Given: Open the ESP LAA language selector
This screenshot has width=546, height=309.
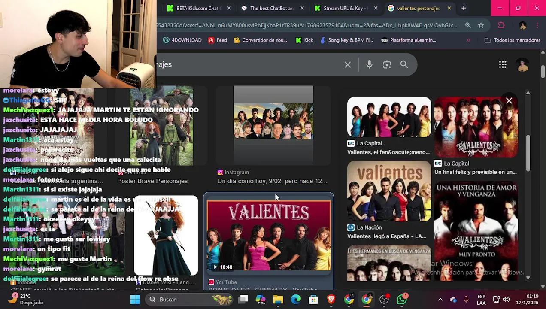Looking at the screenshot, I should pos(482,300).
